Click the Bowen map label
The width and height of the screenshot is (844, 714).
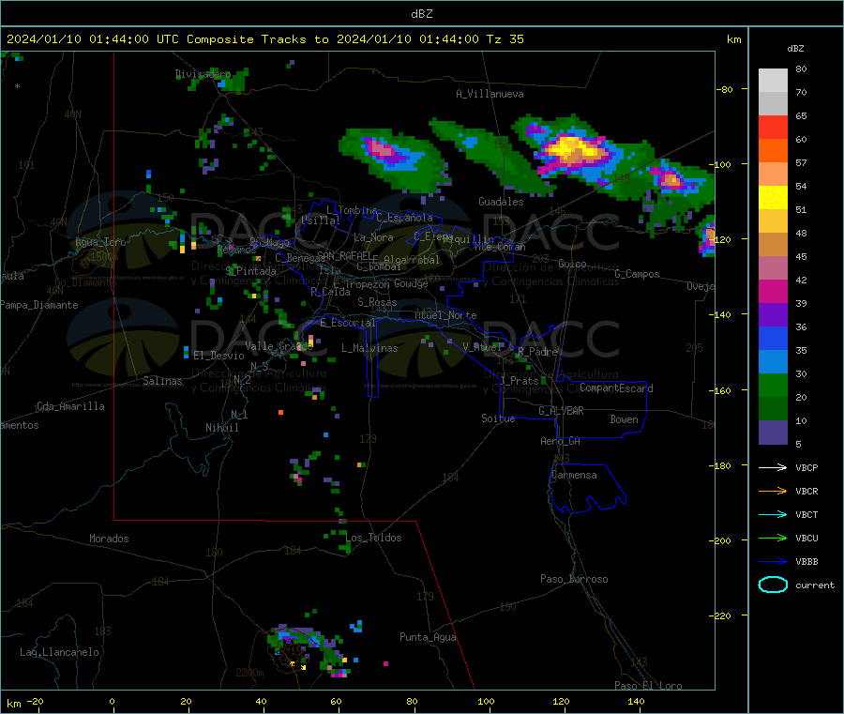pos(624,419)
